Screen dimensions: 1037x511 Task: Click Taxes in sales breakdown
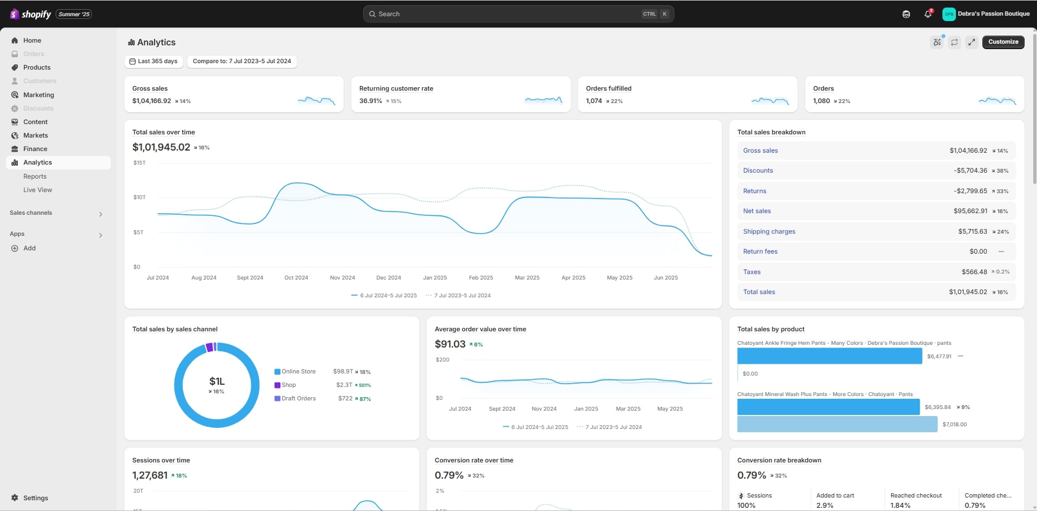(x=752, y=272)
